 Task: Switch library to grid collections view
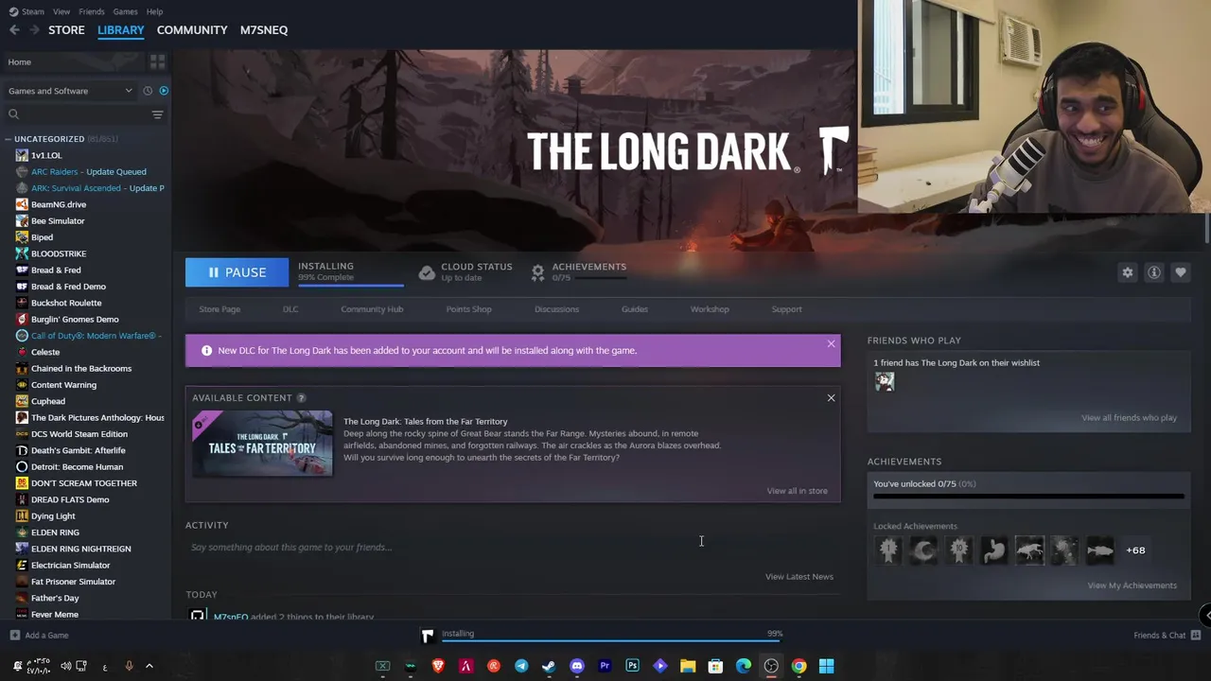pos(157,61)
